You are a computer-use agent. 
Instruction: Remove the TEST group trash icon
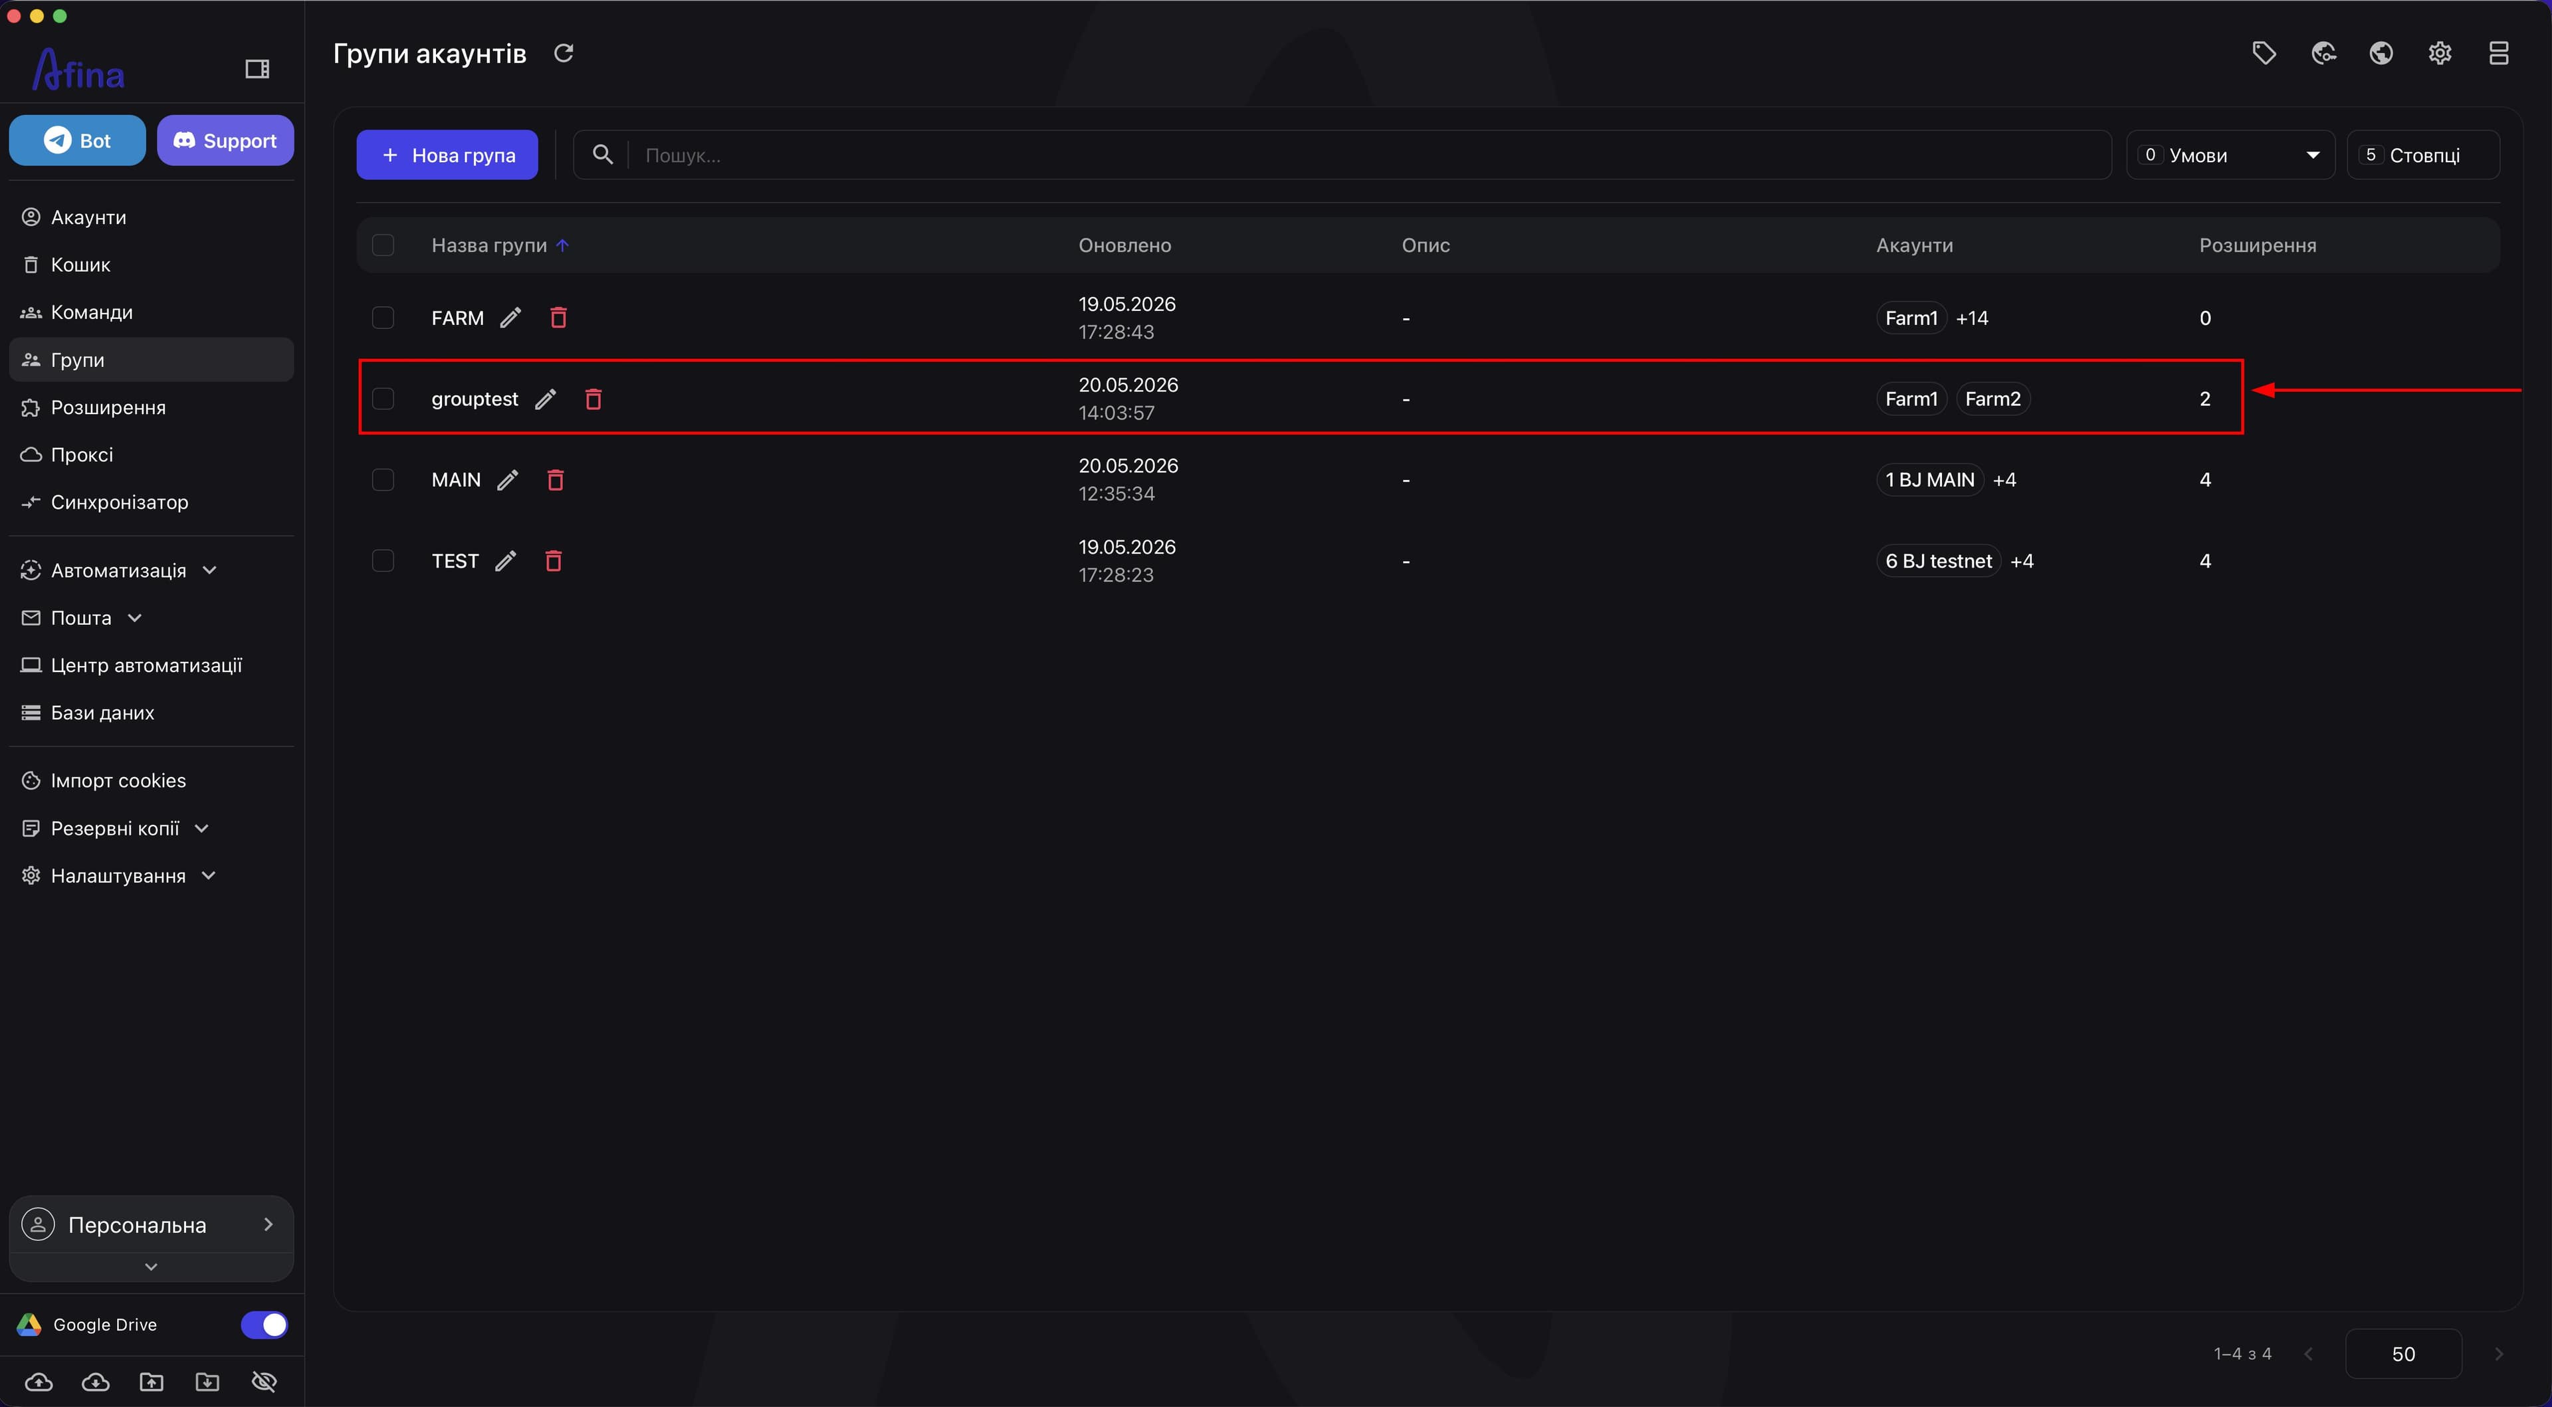554,562
